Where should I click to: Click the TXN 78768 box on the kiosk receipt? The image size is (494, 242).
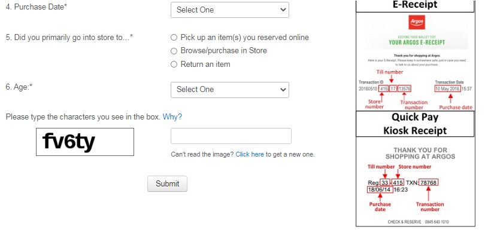(428, 182)
